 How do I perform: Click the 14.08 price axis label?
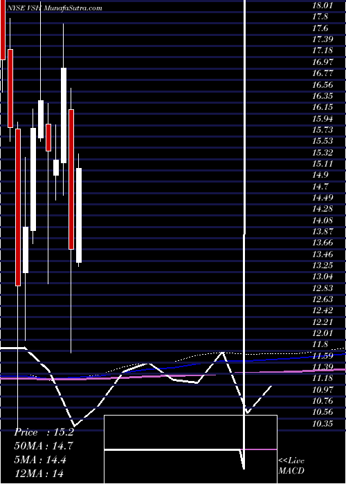tap(322, 220)
